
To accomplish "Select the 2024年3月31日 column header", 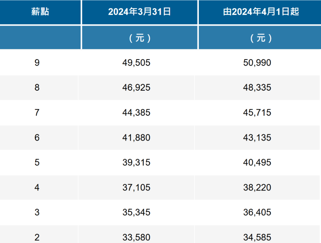I will point(140,12).
